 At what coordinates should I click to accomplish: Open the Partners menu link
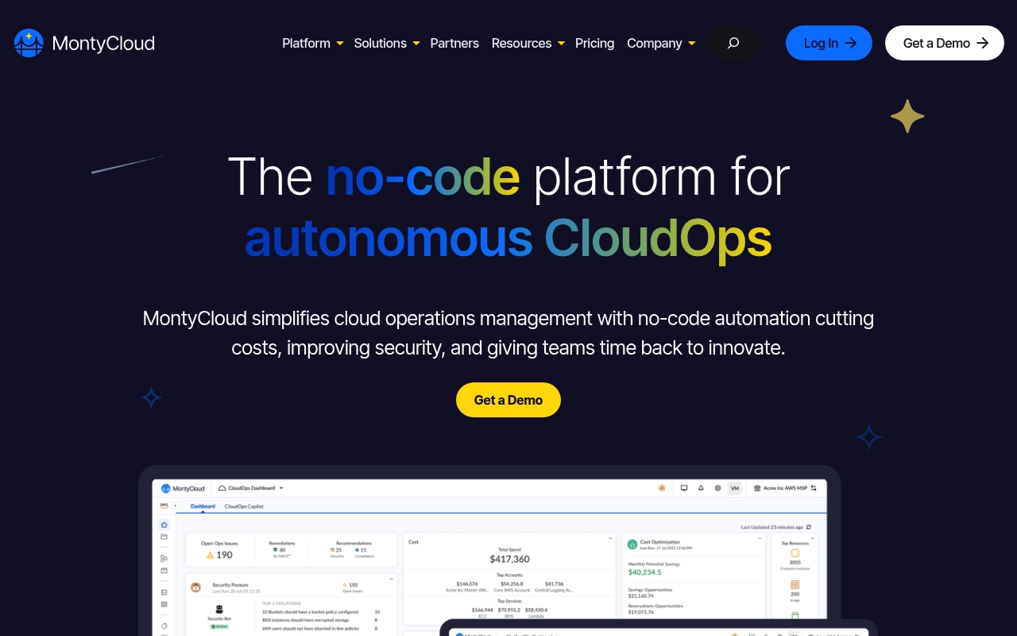pyautogui.click(x=454, y=43)
